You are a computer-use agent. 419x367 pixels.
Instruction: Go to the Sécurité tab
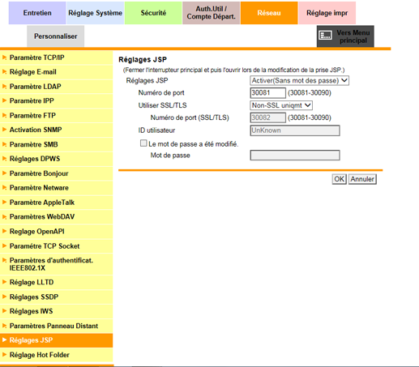tap(153, 13)
